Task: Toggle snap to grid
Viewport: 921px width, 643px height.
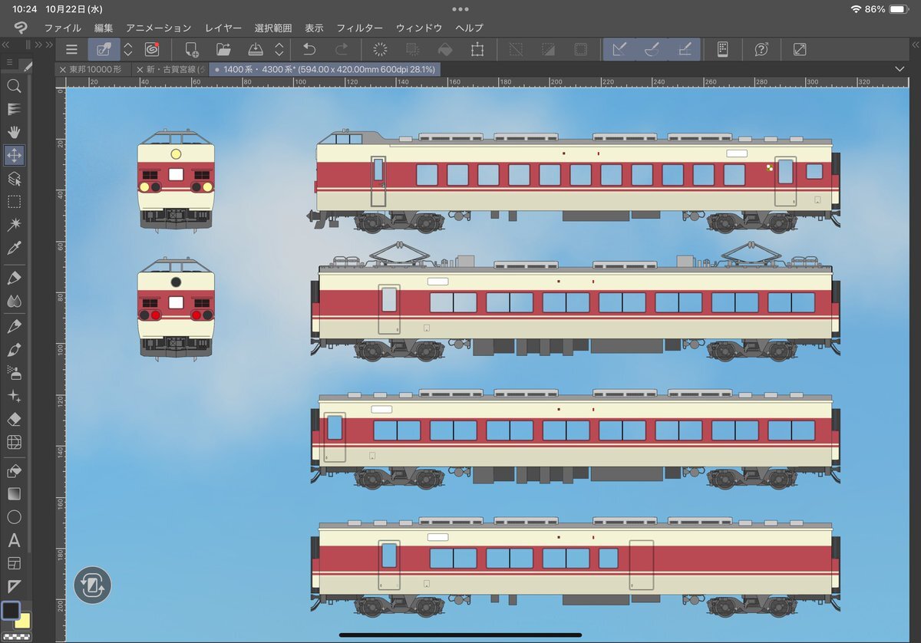Action: pos(684,50)
